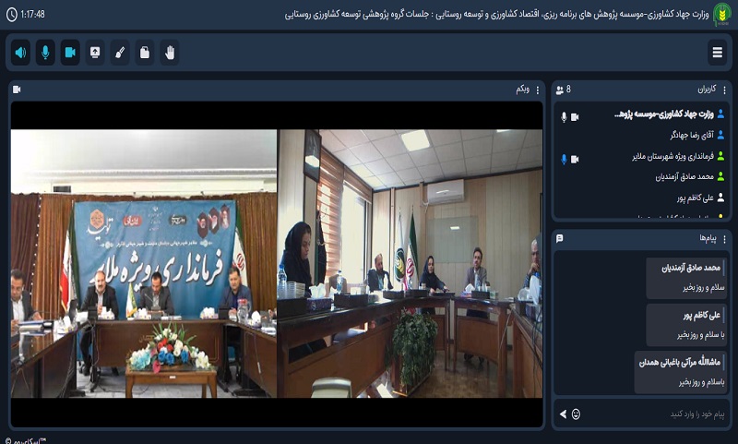Open the hamburger main menu
Viewport: 738px width, 444px height.
coord(717,53)
